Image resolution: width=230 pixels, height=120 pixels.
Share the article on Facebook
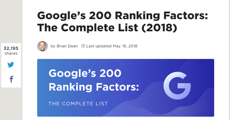[11, 79]
